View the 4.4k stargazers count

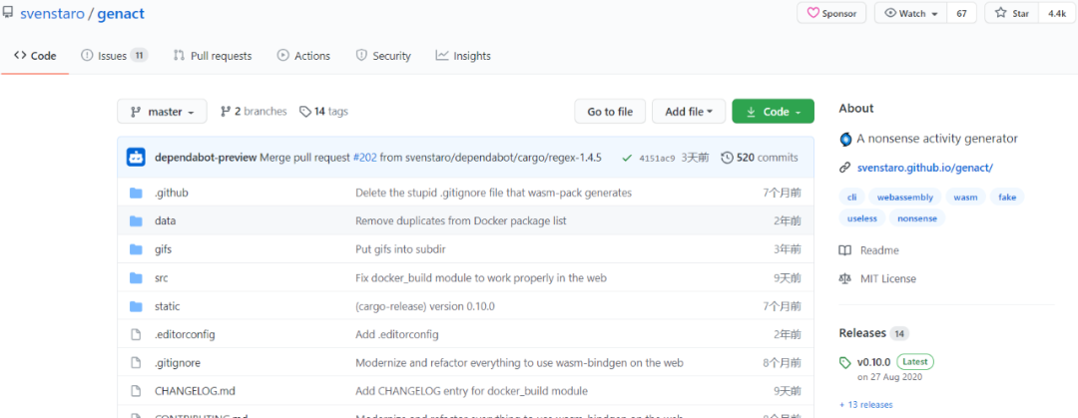pos(1057,13)
